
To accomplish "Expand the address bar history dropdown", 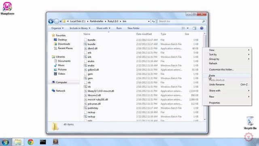I will (x=149, y=21).
